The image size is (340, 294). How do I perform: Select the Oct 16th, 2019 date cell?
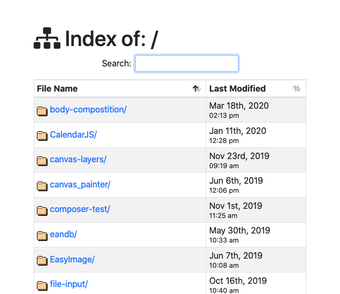point(256,284)
